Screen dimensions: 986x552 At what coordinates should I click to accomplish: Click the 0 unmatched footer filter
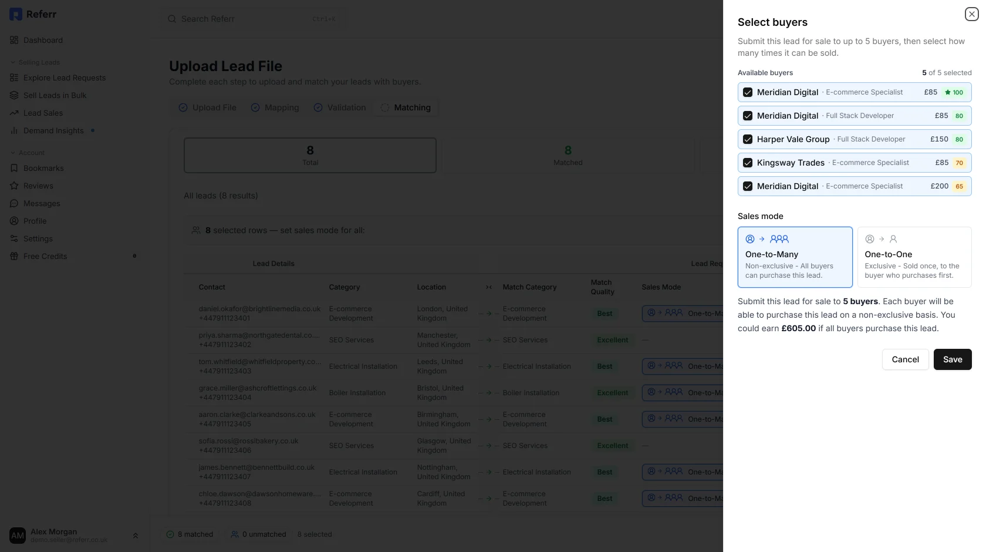(259, 534)
